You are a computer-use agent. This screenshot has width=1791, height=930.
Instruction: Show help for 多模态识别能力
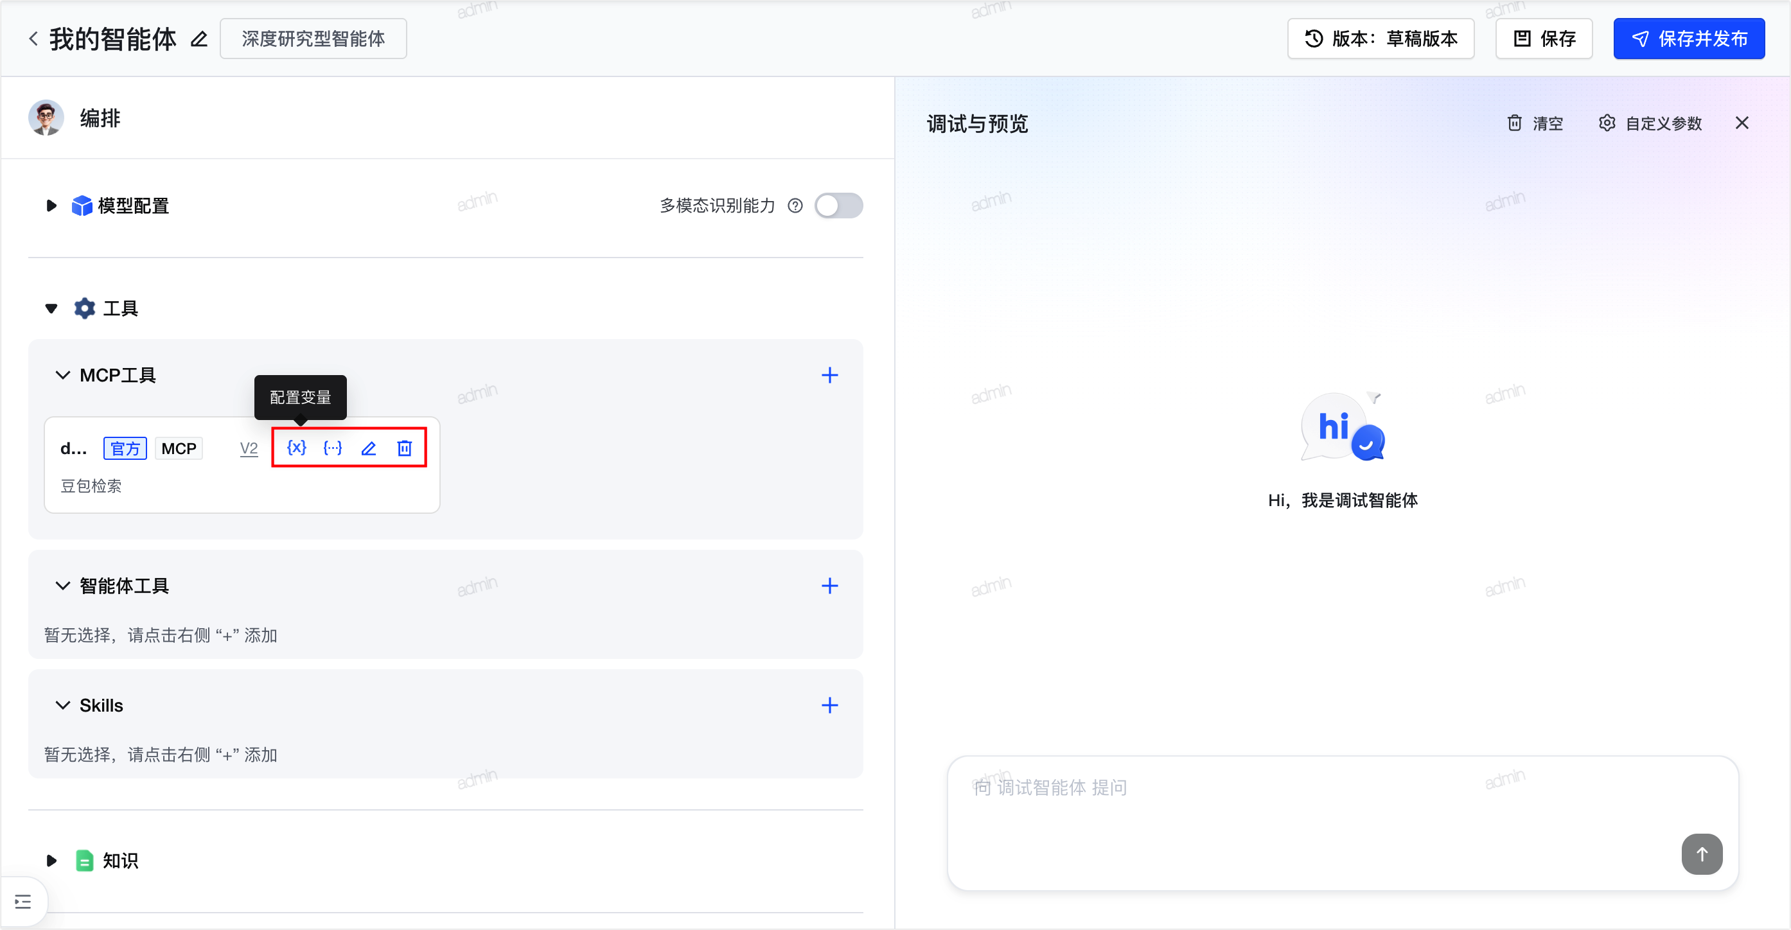(x=795, y=206)
